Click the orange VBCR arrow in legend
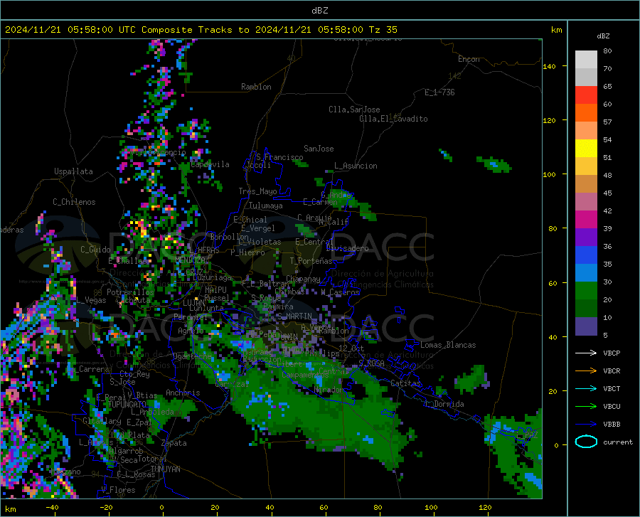The height and width of the screenshot is (517, 640). point(586,371)
